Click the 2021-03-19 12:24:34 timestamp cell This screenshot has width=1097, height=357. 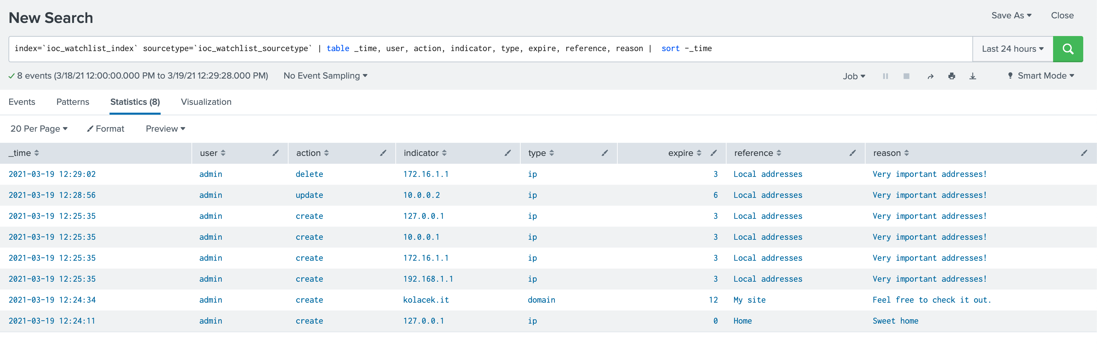click(x=52, y=300)
